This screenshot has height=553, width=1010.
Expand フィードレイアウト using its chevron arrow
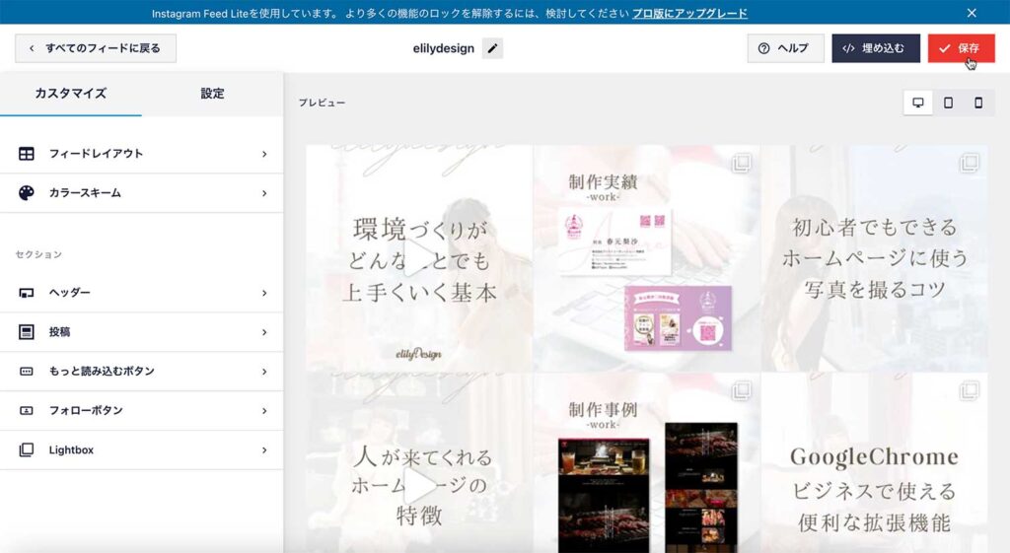264,154
